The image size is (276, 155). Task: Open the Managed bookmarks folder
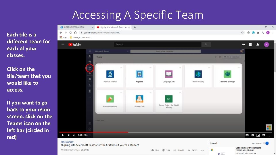pyautogui.click(x=80, y=37)
